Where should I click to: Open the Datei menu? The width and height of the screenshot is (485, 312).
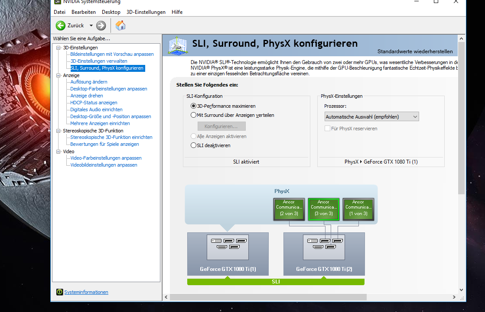[x=59, y=12]
